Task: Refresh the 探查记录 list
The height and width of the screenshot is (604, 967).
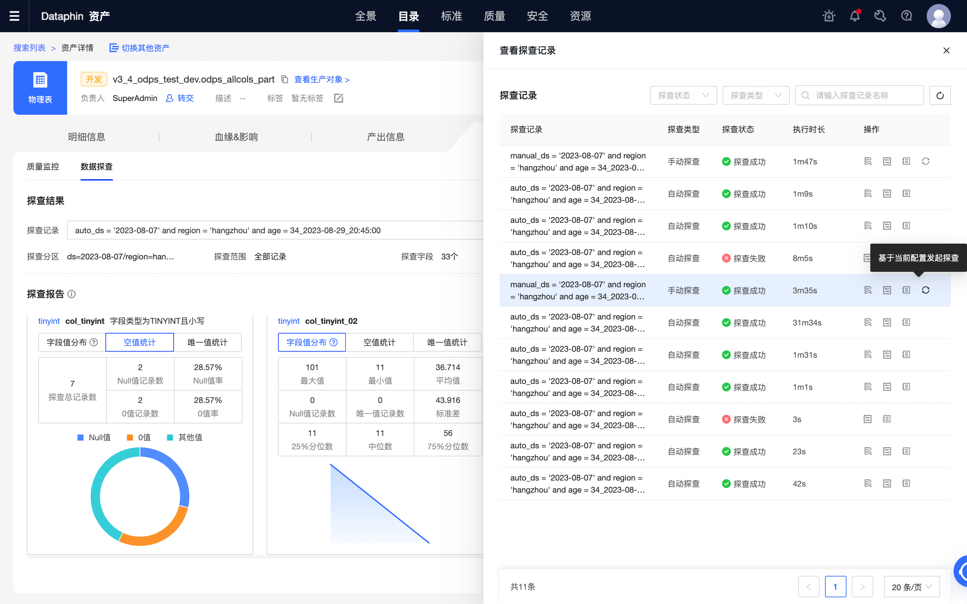Action: tap(940, 95)
